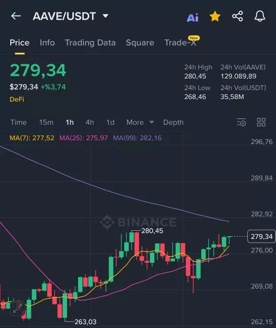Select the 15m timeframe
The height and width of the screenshot is (328, 276).
(x=46, y=123)
